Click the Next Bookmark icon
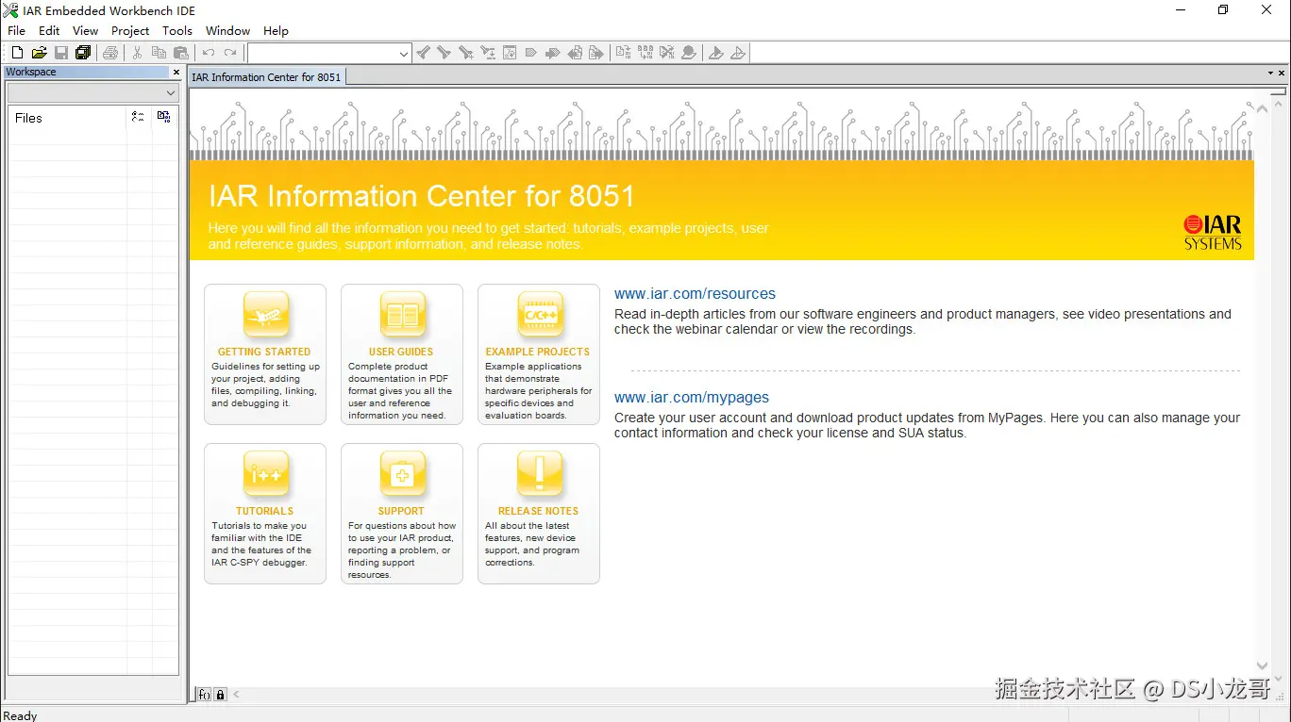Viewport: 1291px width, 722px height. [553, 53]
